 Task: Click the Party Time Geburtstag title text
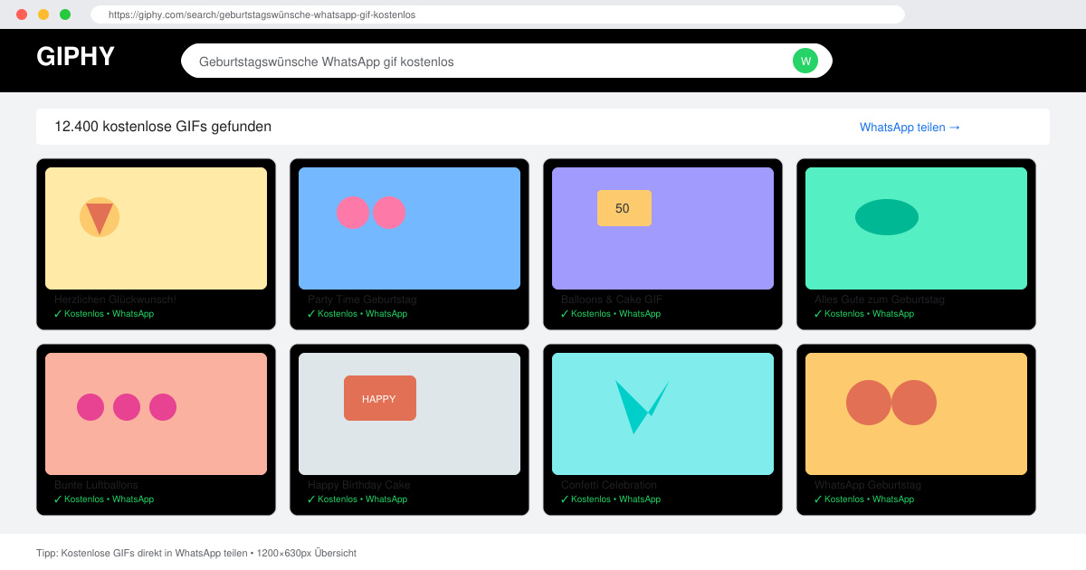click(x=362, y=299)
